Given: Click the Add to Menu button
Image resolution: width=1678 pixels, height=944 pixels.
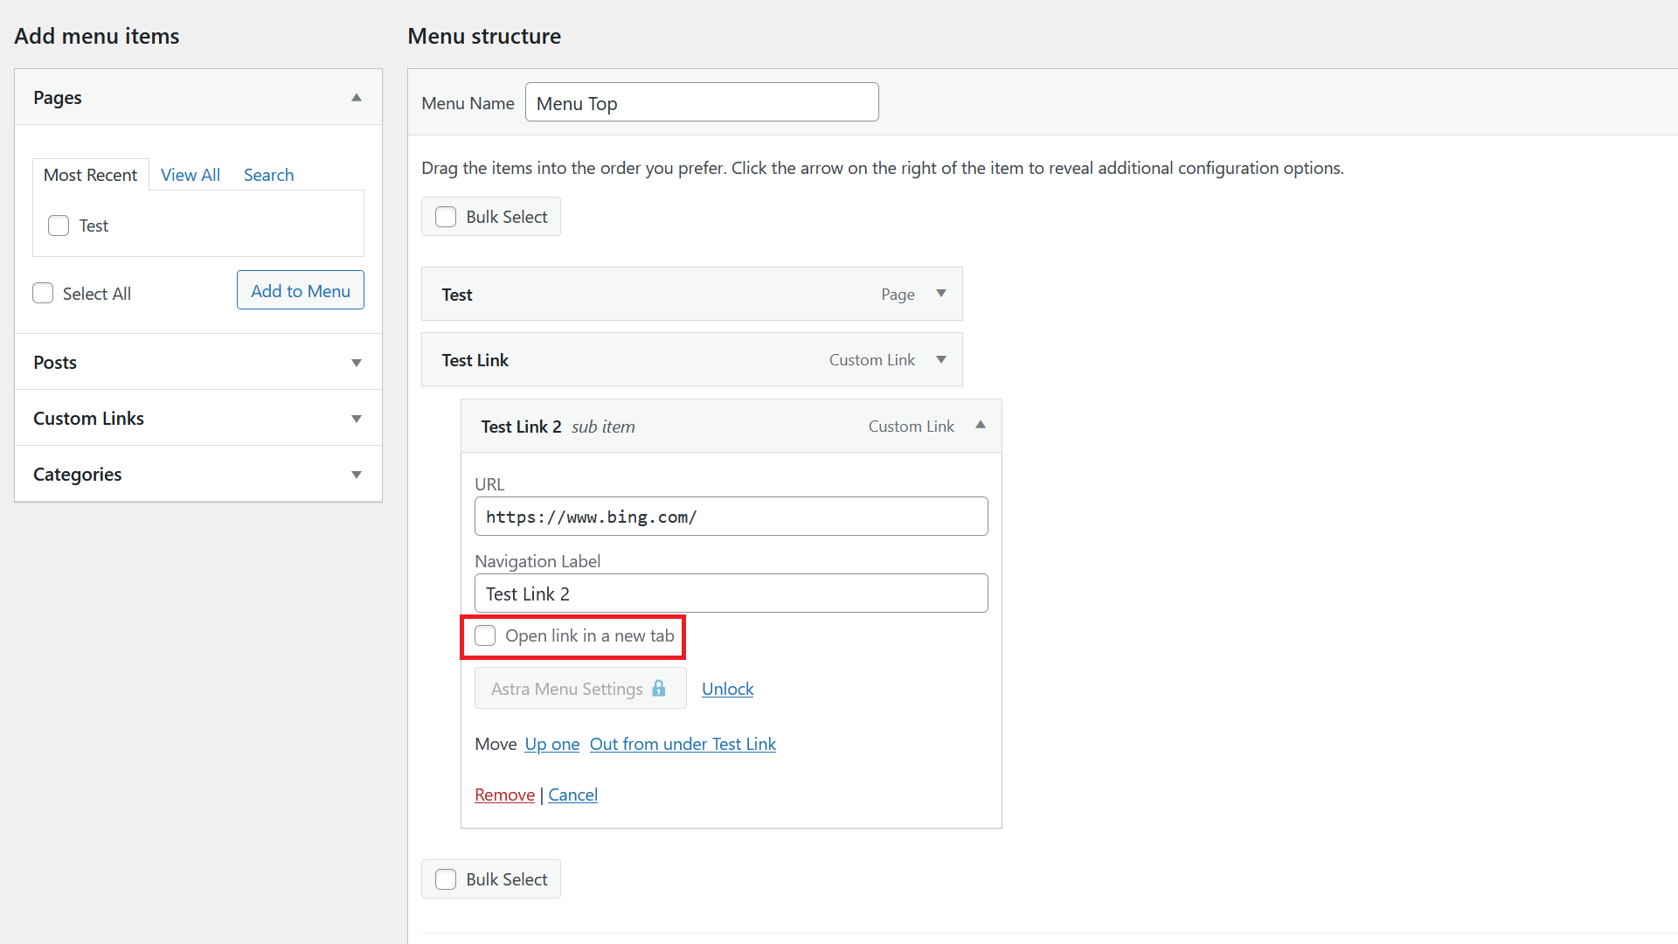Looking at the screenshot, I should point(301,289).
